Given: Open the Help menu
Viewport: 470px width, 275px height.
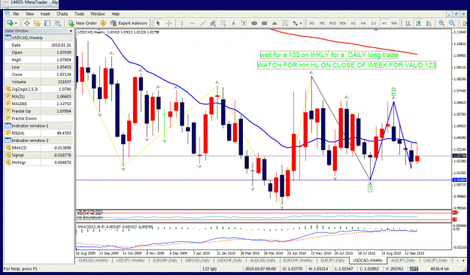Looking at the screenshot, I should 116,14.
